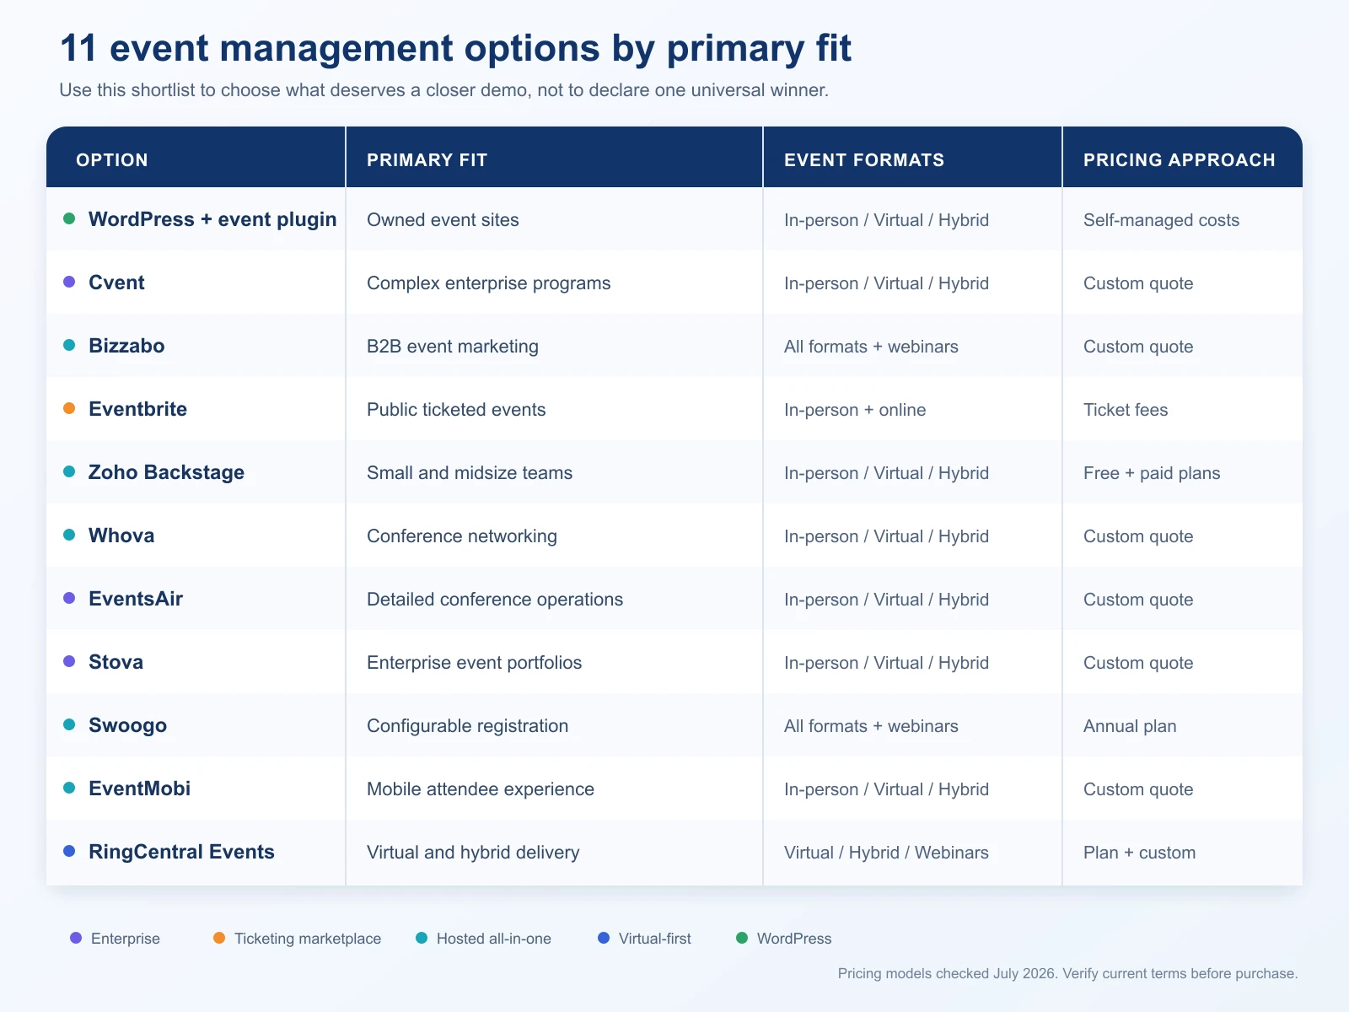Click the teal dot next to Zoho Backstage

coord(69,471)
